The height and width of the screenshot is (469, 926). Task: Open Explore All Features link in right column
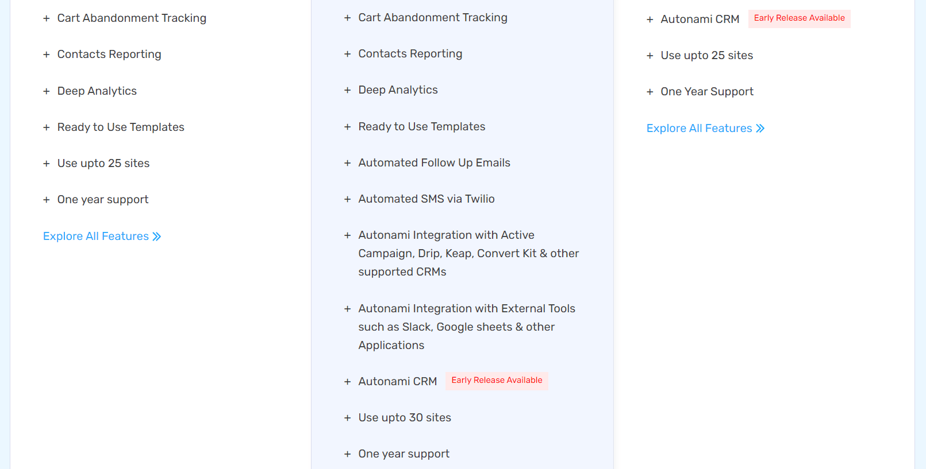(x=699, y=129)
